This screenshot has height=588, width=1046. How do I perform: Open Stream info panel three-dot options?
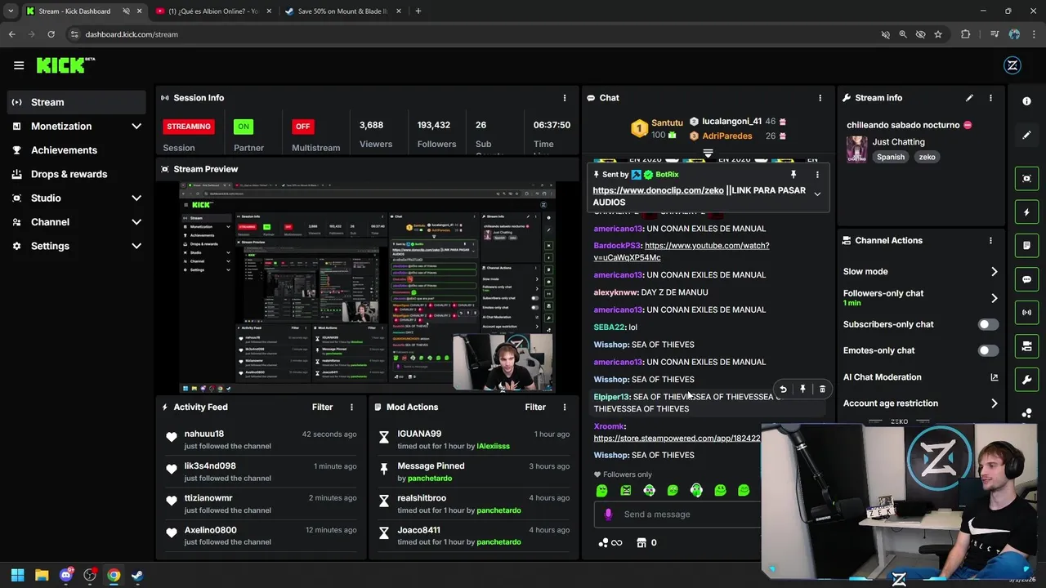(990, 98)
